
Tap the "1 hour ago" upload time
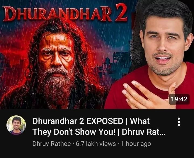pos(136,144)
